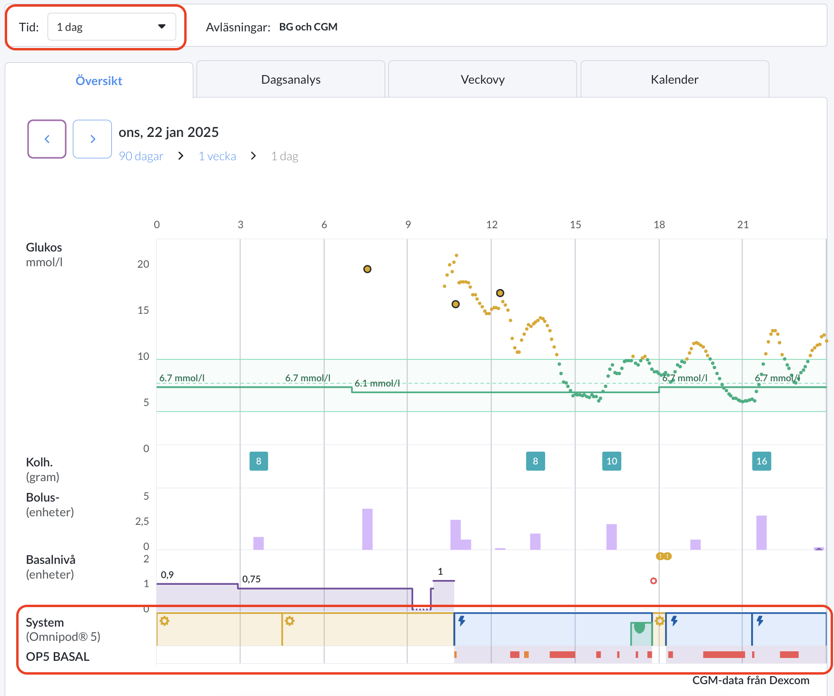Click the last red OP5 BASAL segment
Image resolution: width=834 pixels, height=696 pixels.
click(x=789, y=655)
